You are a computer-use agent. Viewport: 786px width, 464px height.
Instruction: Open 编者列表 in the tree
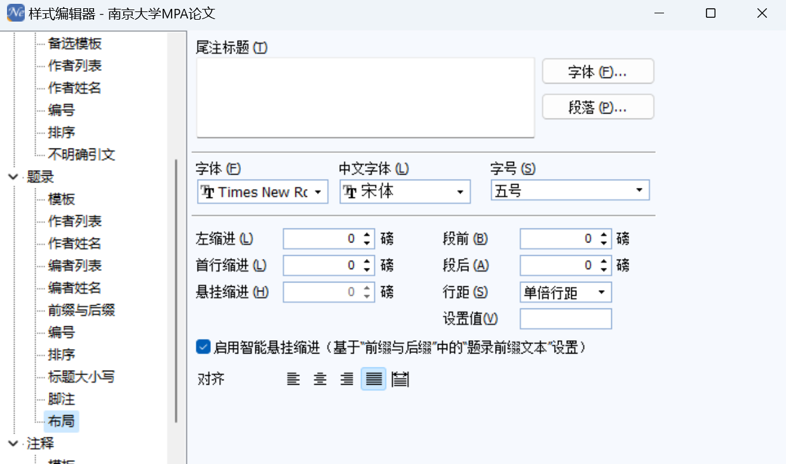click(x=75, y=266)
